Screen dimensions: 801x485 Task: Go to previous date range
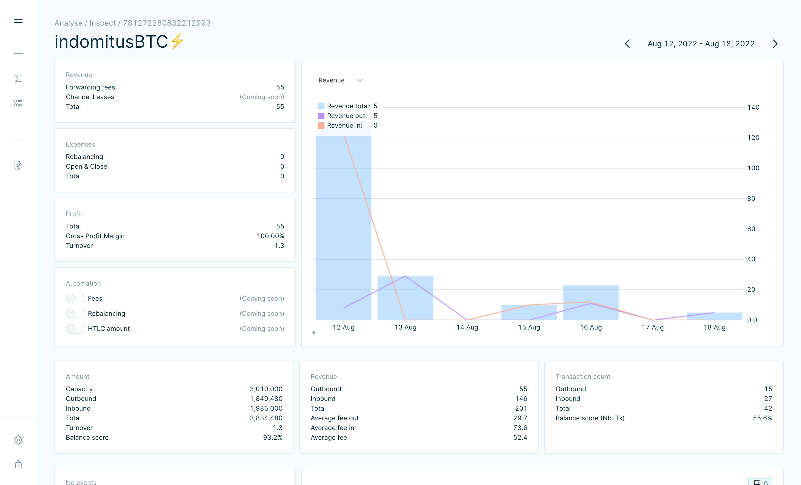pos(627,44)
